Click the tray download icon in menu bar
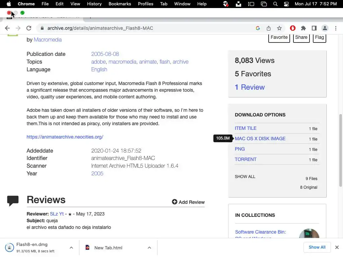The width and height of the screenshot is (343, 257). (238, 4)
